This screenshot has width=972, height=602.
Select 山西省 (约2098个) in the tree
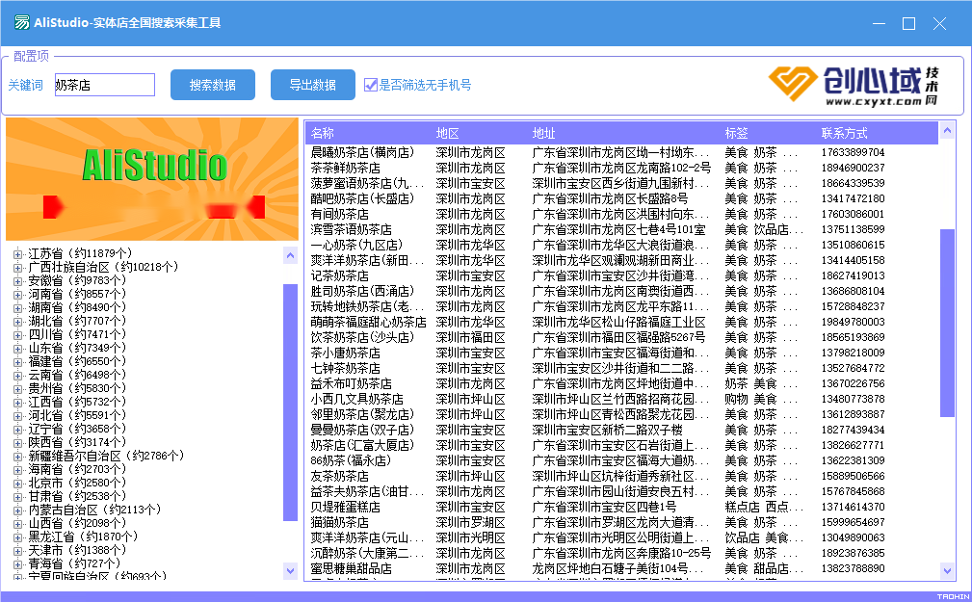coord(77,523)
